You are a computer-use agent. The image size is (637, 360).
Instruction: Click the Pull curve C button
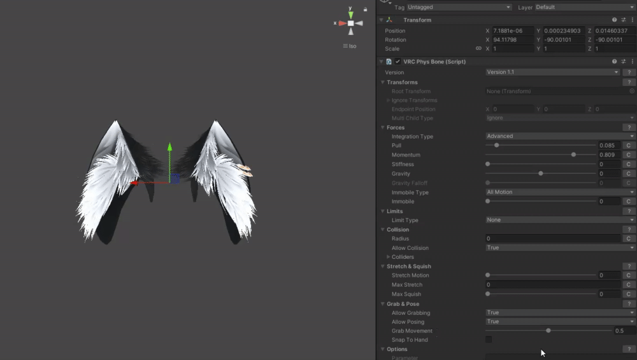point(628,146)
